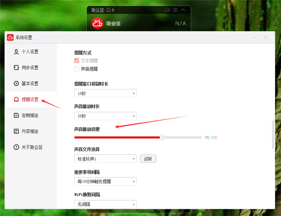Image resolution: width=281 pixels, height=216 pixels.
Task: Switch to 同步设置 tab
Action: click(31, 68)
